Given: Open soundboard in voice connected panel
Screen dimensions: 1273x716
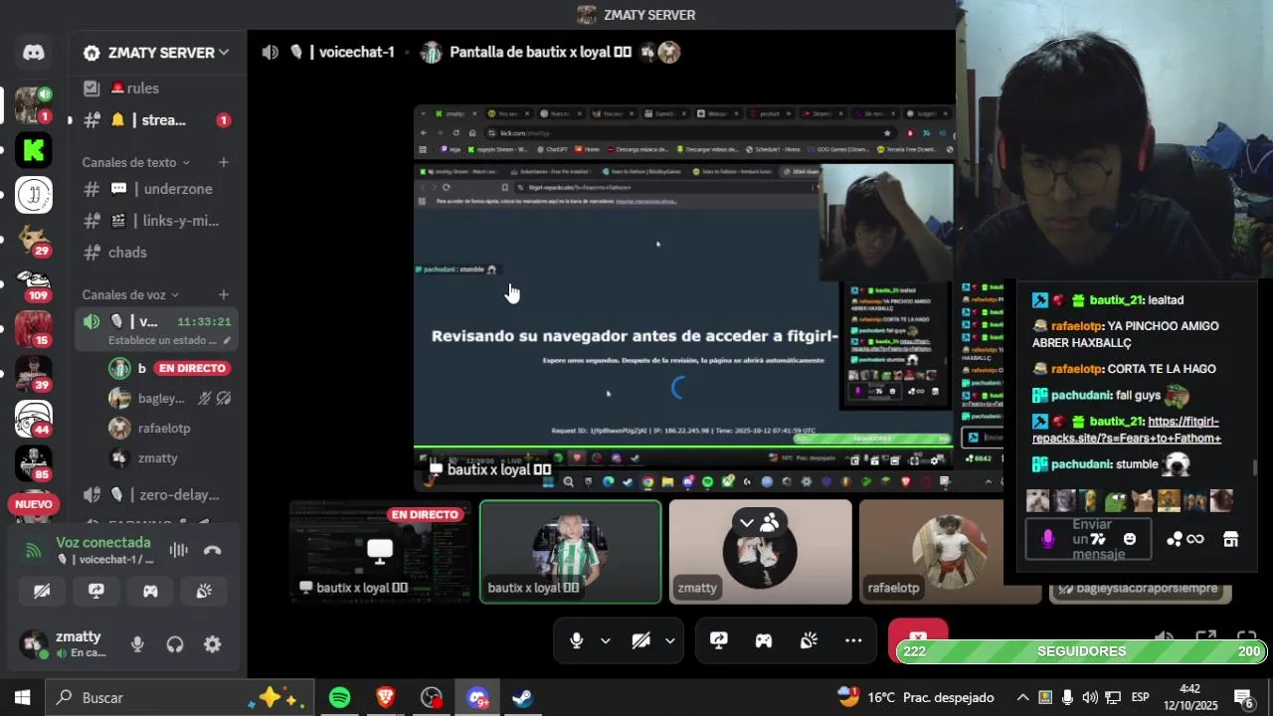Looking at the screenshot, I should click(x=204, y=591).
